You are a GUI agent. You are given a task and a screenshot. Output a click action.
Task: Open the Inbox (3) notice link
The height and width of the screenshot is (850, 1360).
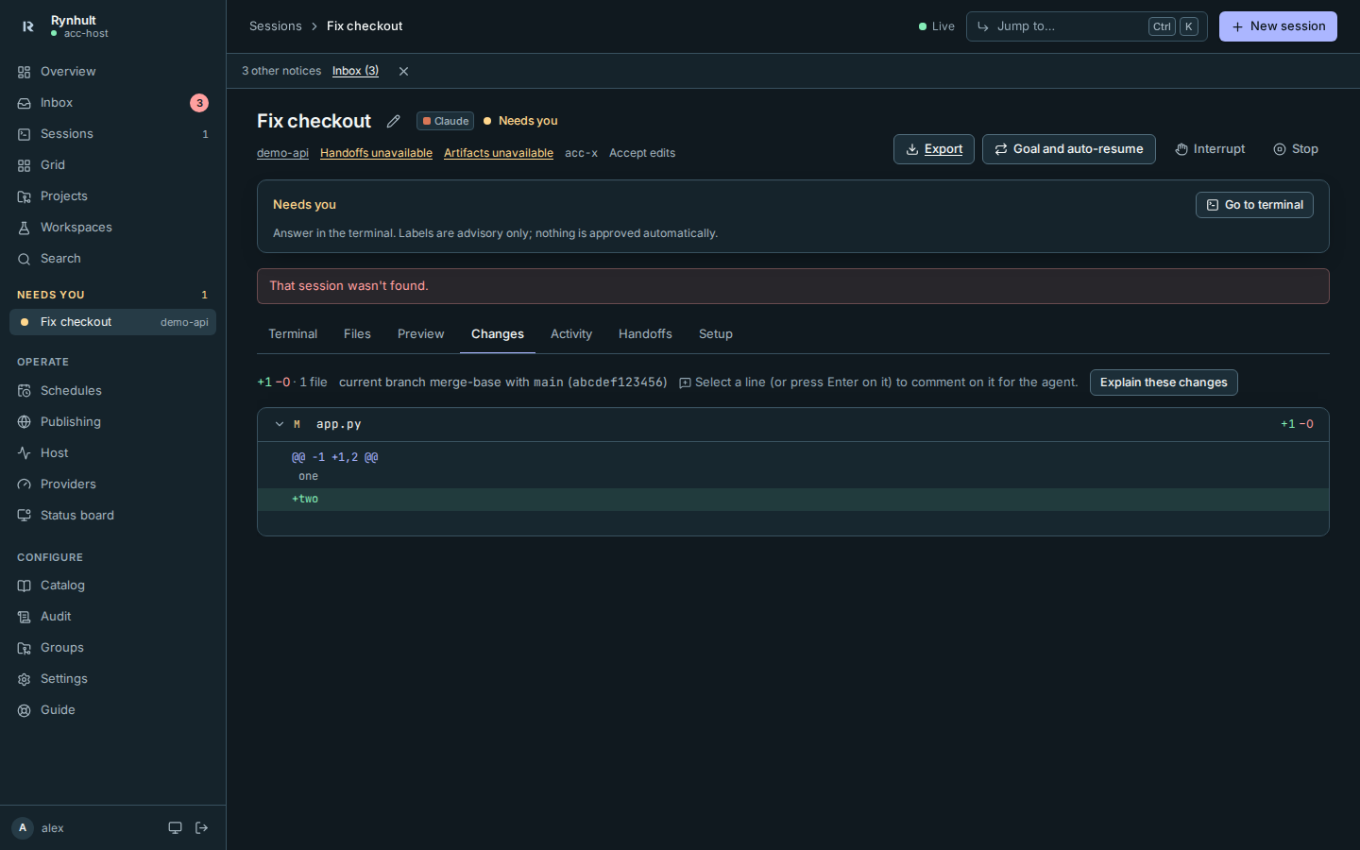pos(355,72)
